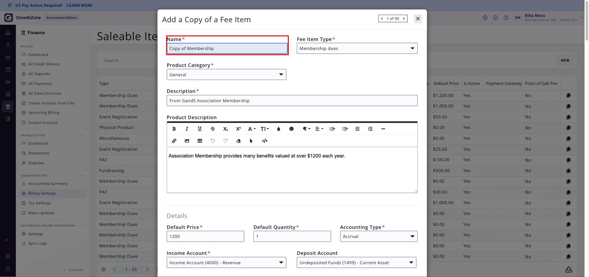589x277 pixels.
Task: Apply Superscript formatting in editor
Action: pyautogui.click(x=238, y=129)
